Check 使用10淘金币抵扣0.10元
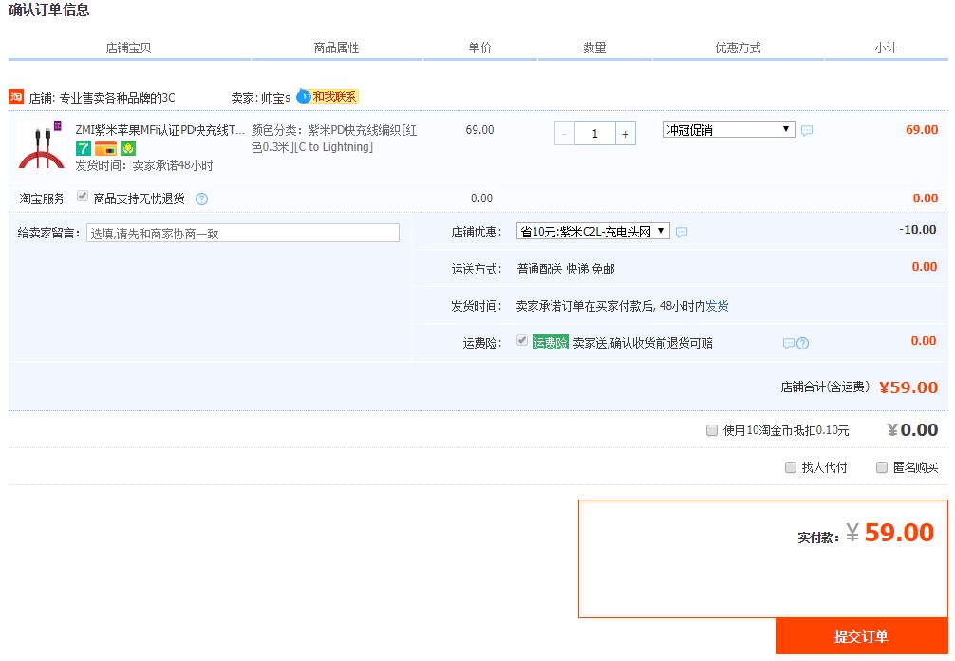The height and width of the screenshot is (661, 955). pos(711,431)
